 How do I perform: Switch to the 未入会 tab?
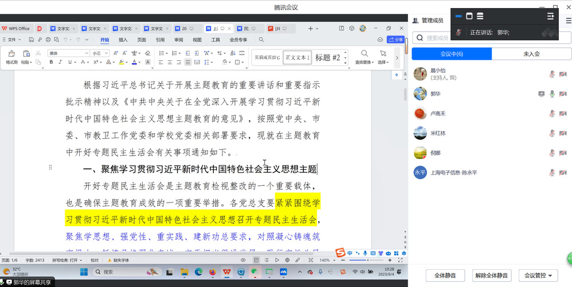[x=531, y=54]
